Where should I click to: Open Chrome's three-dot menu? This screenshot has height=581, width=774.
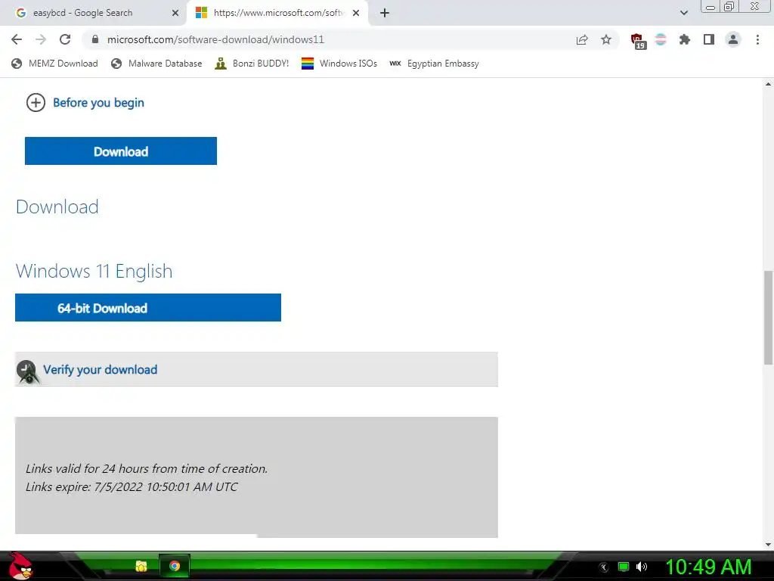point(757,39)
